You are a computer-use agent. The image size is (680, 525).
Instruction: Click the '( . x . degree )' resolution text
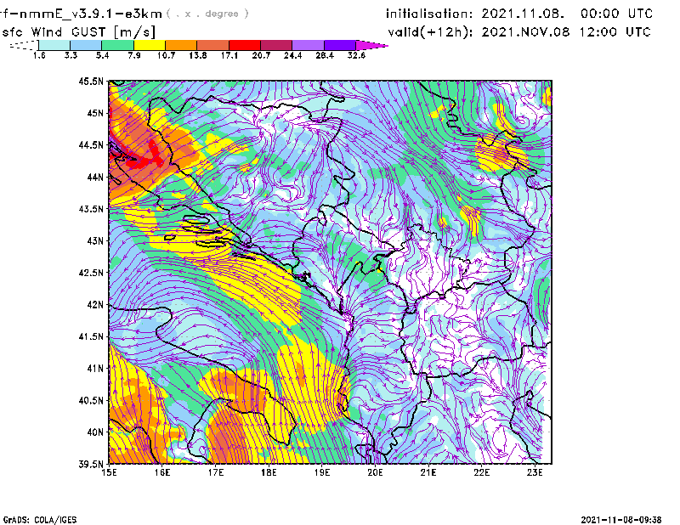(x=207, y=14)
